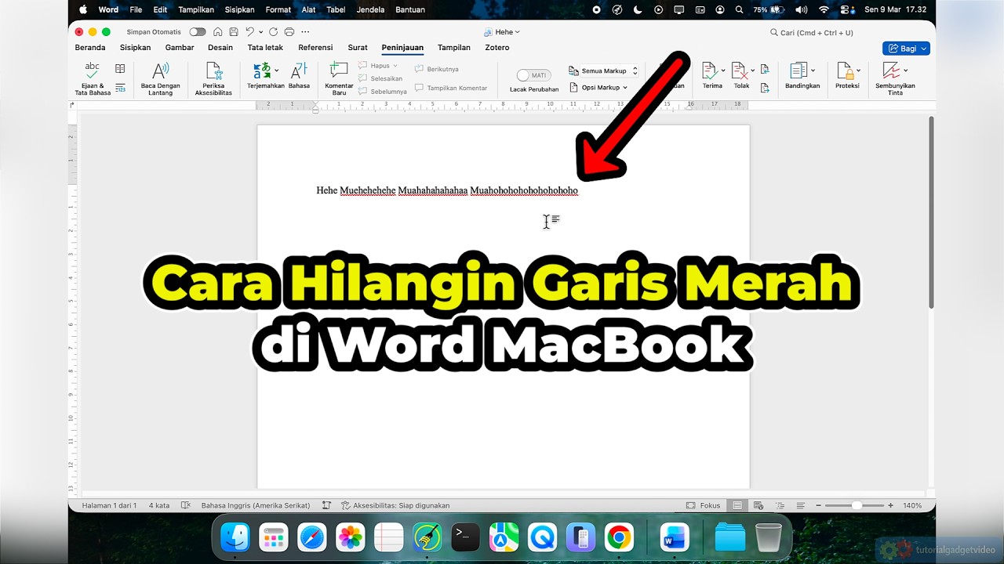Start Baca Dengan Lantang read aloud

(x=160, y=78)
